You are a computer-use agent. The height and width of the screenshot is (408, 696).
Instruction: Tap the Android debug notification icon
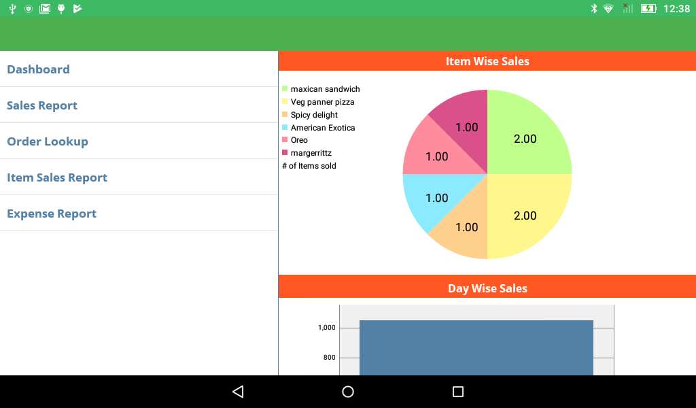click(x=61, y=9)
